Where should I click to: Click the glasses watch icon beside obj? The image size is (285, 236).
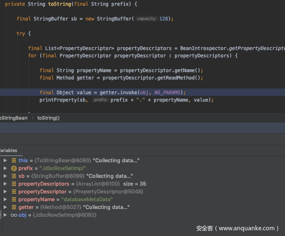(x=14, y=215)
